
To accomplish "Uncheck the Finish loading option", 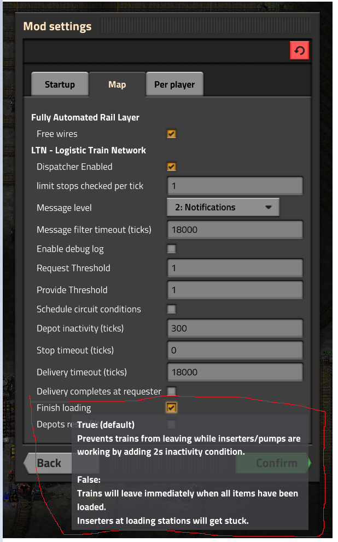I will [x=171, y=408].
